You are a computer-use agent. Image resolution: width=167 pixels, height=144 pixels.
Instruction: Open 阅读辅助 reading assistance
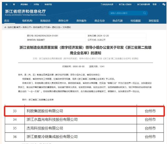tap(24, 4)
